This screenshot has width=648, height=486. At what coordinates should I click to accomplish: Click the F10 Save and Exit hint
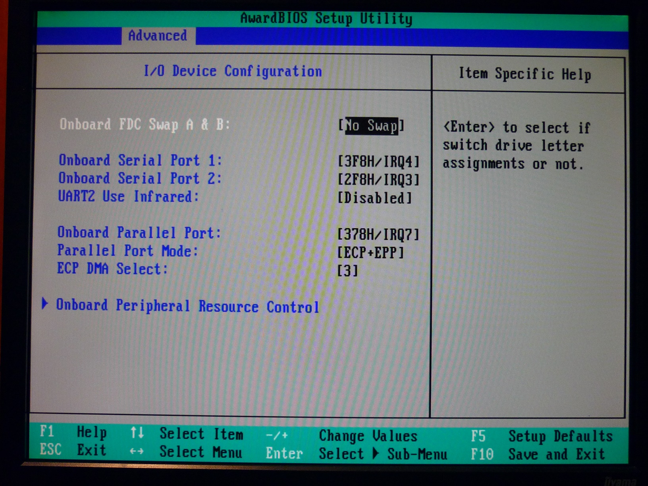tap(538, 454)
